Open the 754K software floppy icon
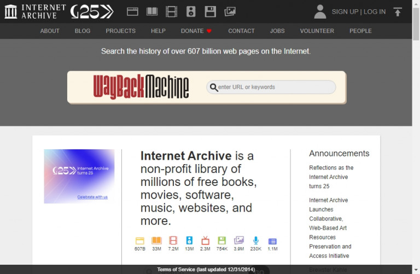Viewport: 420px width, 274px height. [x=222, y=240]
